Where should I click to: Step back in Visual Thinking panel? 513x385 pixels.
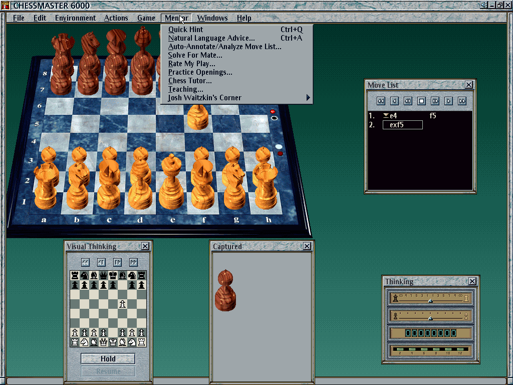101,262
